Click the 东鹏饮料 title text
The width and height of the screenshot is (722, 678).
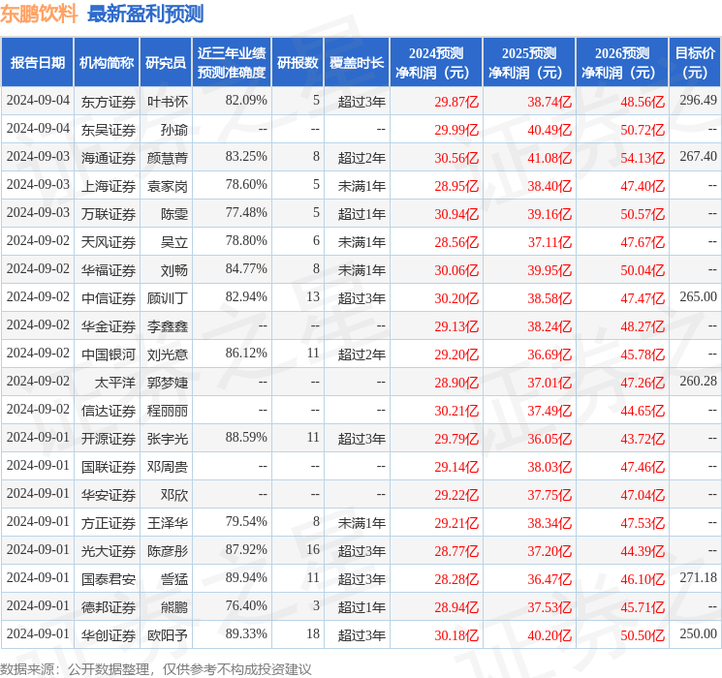(x=39, y=14)
